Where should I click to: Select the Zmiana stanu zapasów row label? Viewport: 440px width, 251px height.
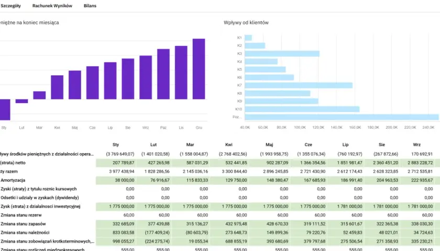point(23,224)
